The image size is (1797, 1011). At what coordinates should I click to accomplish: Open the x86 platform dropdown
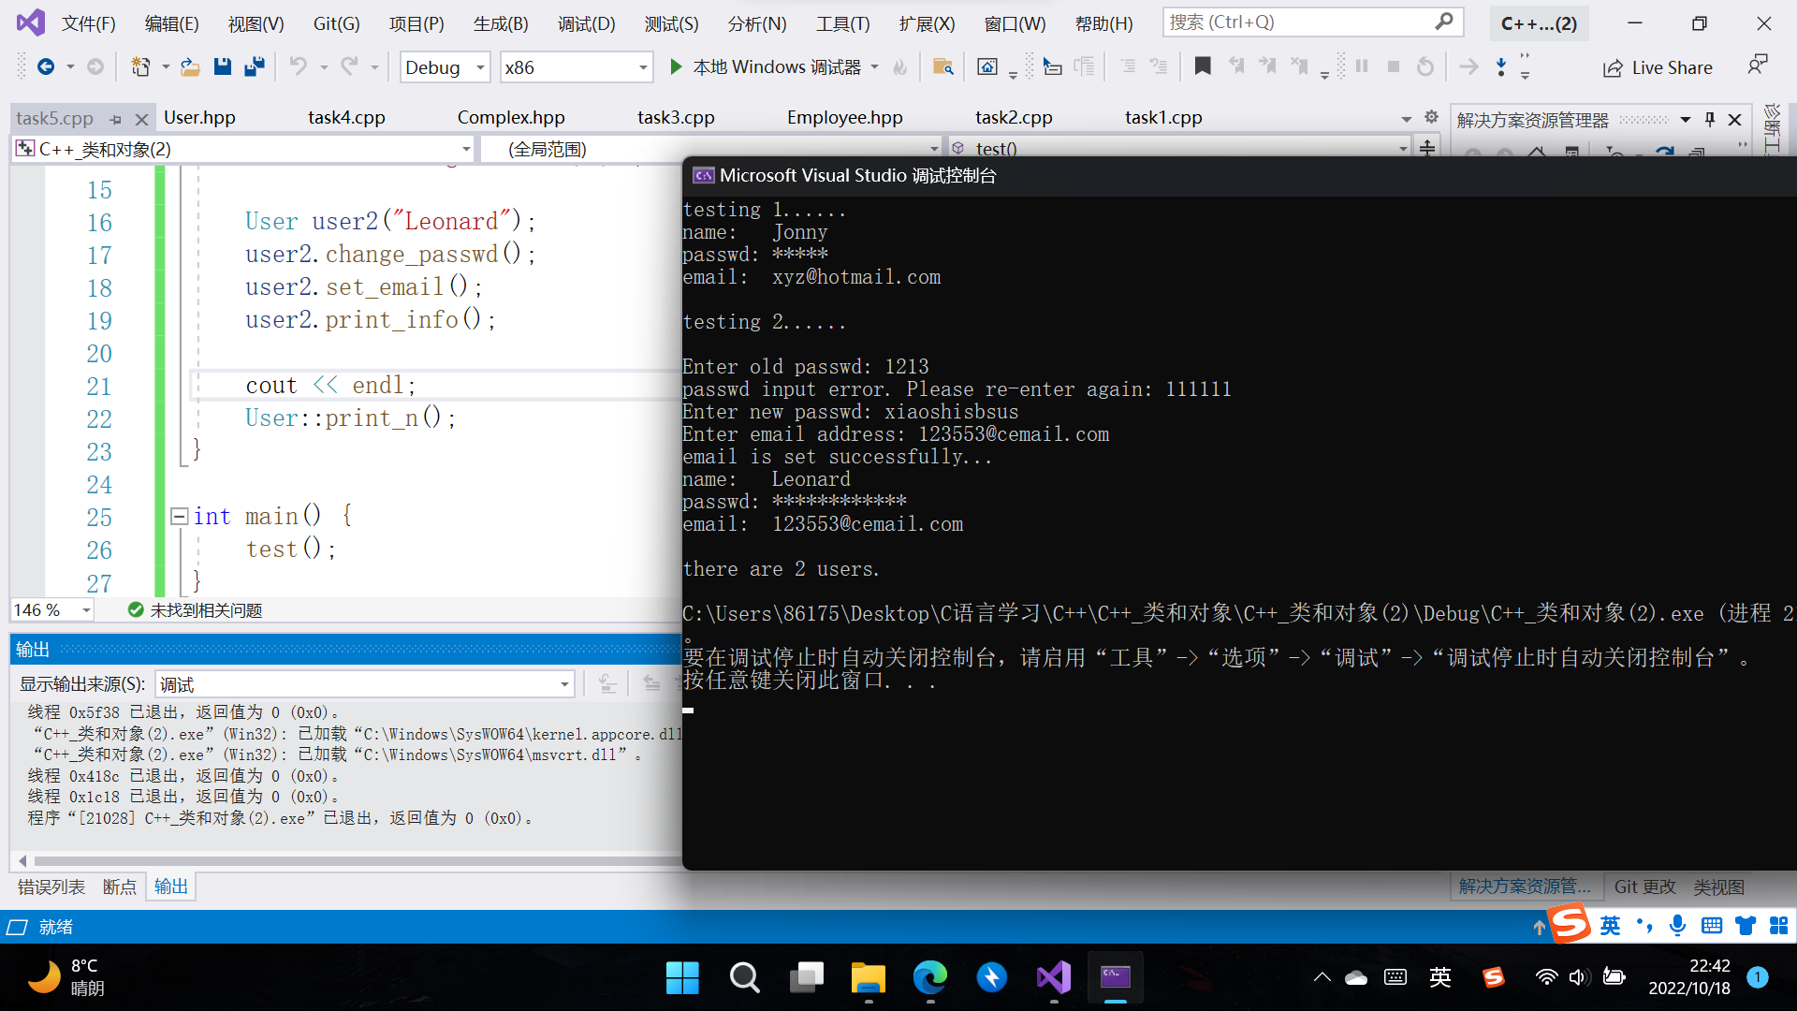[x=643, y=67]
